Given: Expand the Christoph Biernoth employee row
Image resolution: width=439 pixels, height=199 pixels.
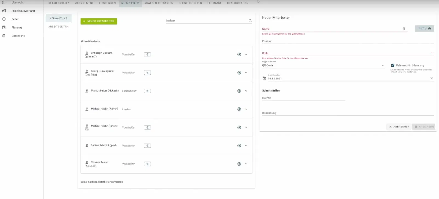Looking at the screenshot, I should [246, 55].
